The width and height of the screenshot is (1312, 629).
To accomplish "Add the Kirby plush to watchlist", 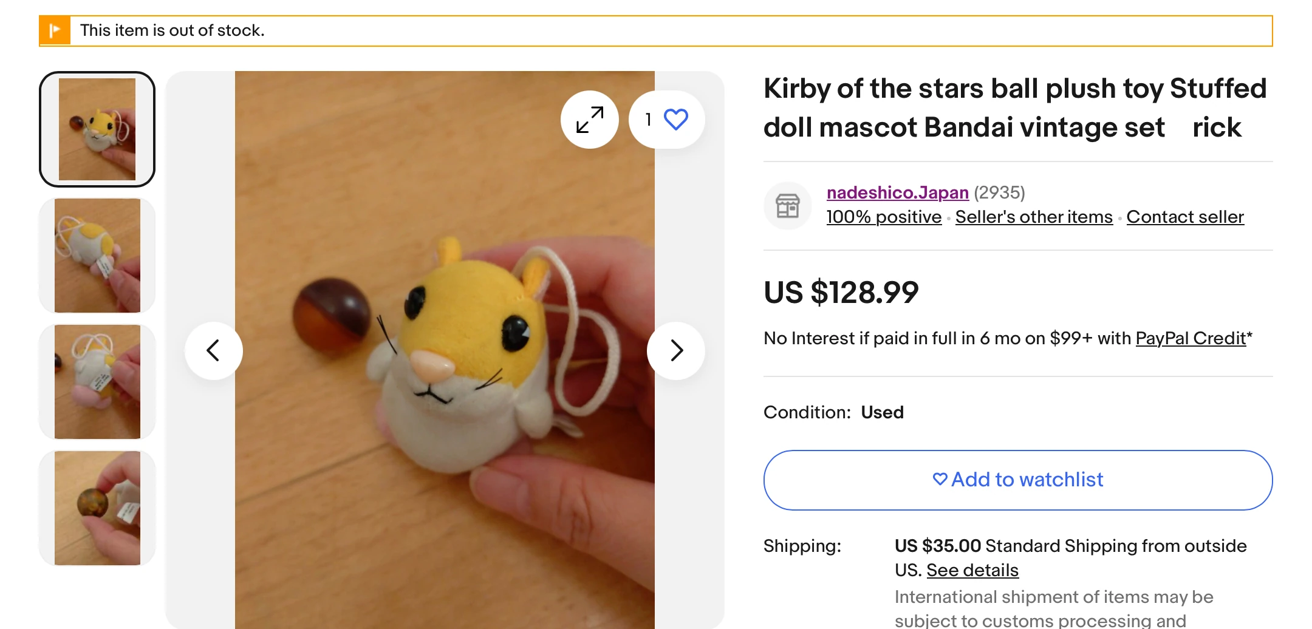I will click(x=1017, y=480).
